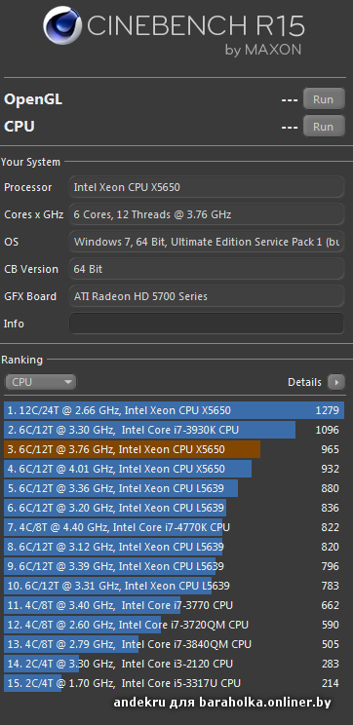Select the i7-3930K ranking entry

pos(174,430)
